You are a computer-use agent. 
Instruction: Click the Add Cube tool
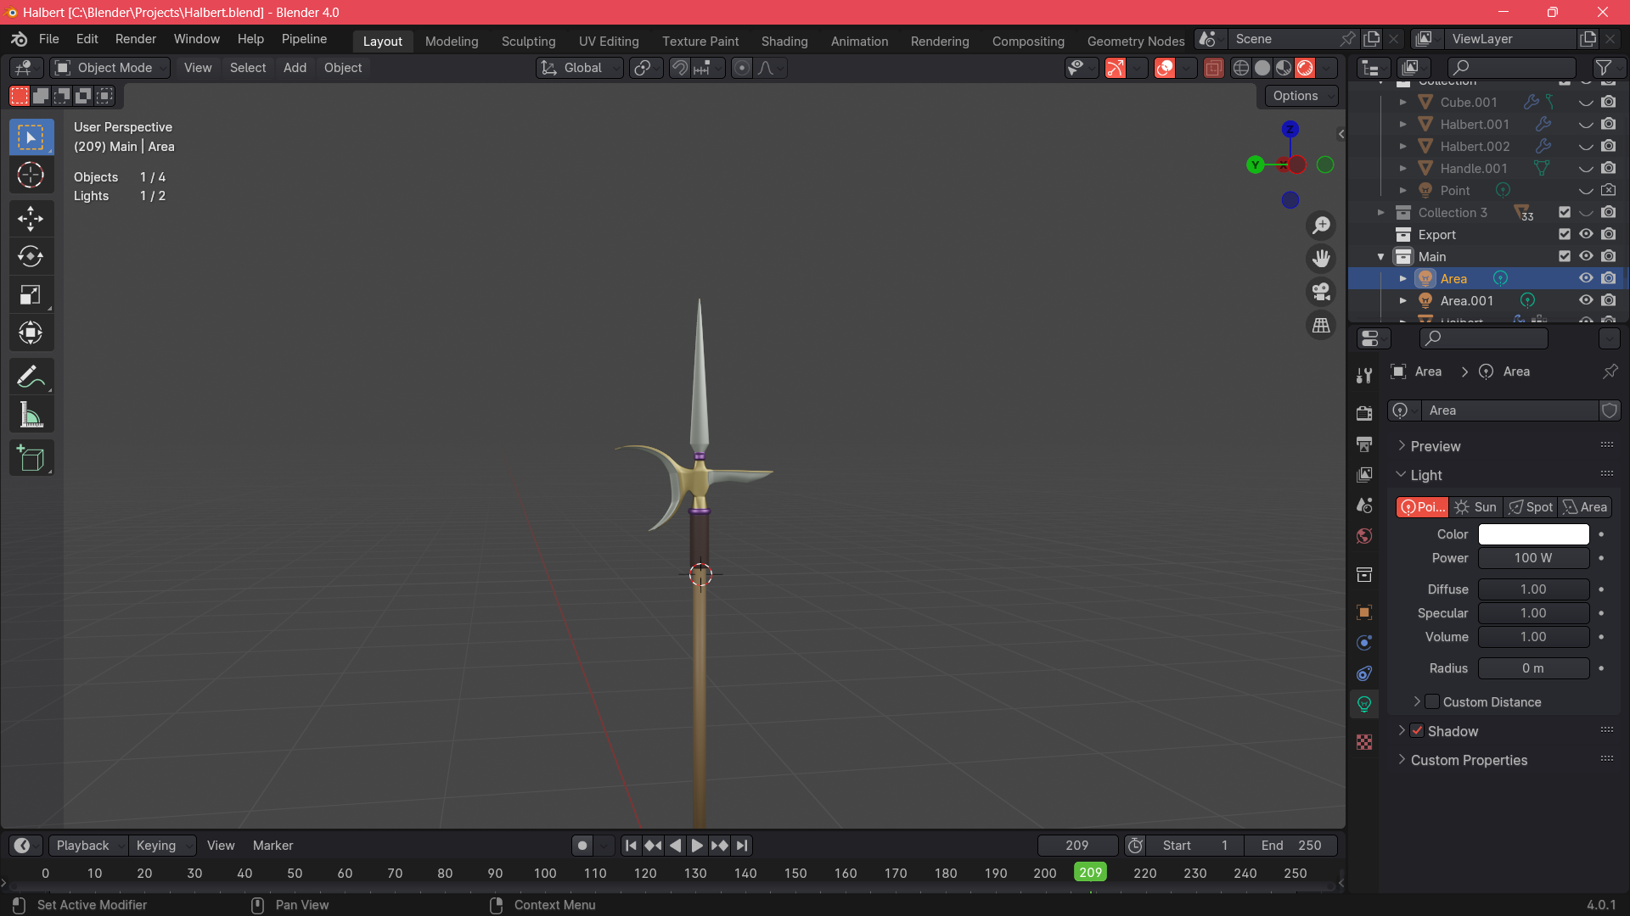(x=31, y=459)
